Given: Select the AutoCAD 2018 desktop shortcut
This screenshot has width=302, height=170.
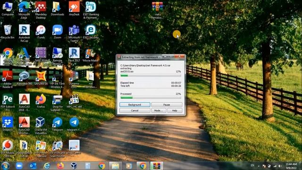Looking at the screenshot, I should (x=24, y=102).
